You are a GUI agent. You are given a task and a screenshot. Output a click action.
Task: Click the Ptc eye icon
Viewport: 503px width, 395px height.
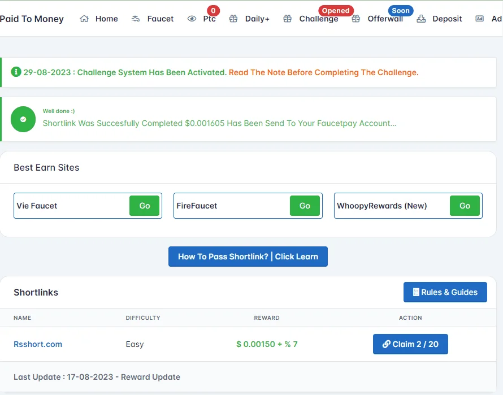click(192, 19)
